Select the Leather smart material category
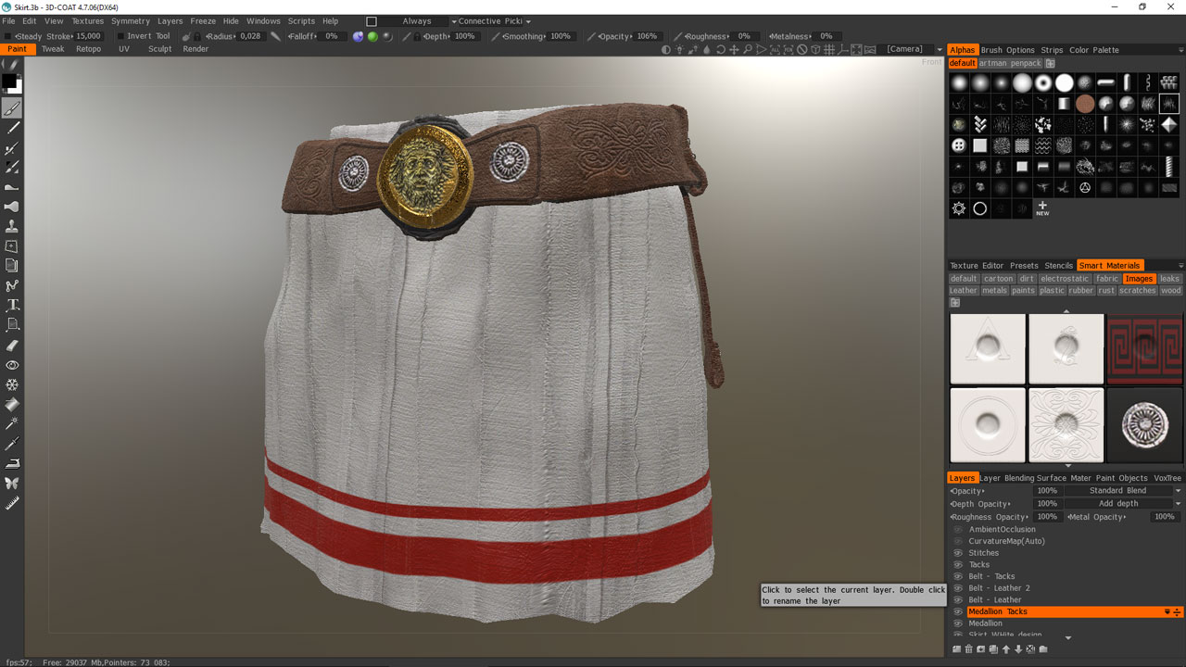Image resolution: width=1186 pixels, height=667 pixels. coord(964,291)
